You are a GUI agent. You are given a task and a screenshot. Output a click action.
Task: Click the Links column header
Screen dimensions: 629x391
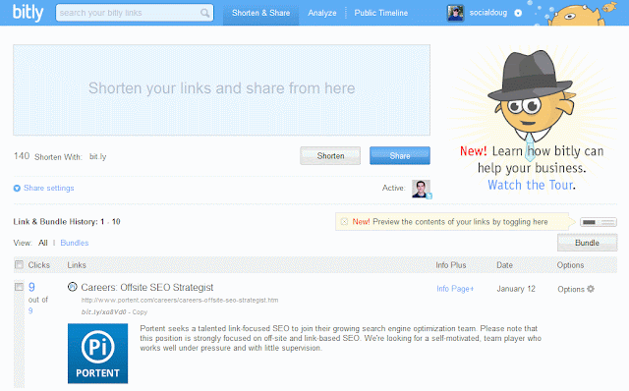(x=77, y=265)
